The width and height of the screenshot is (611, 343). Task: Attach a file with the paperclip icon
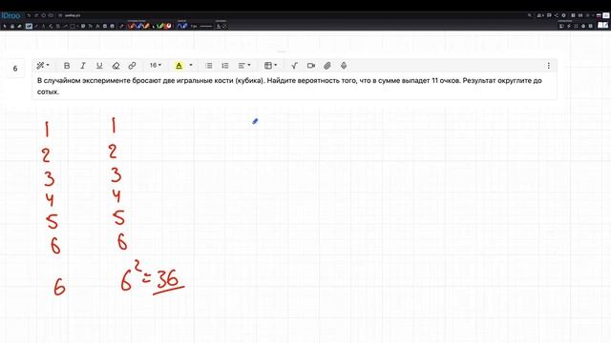click(327, 66)
